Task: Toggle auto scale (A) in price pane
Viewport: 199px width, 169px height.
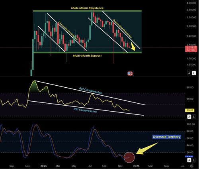Action: point(189,73)
